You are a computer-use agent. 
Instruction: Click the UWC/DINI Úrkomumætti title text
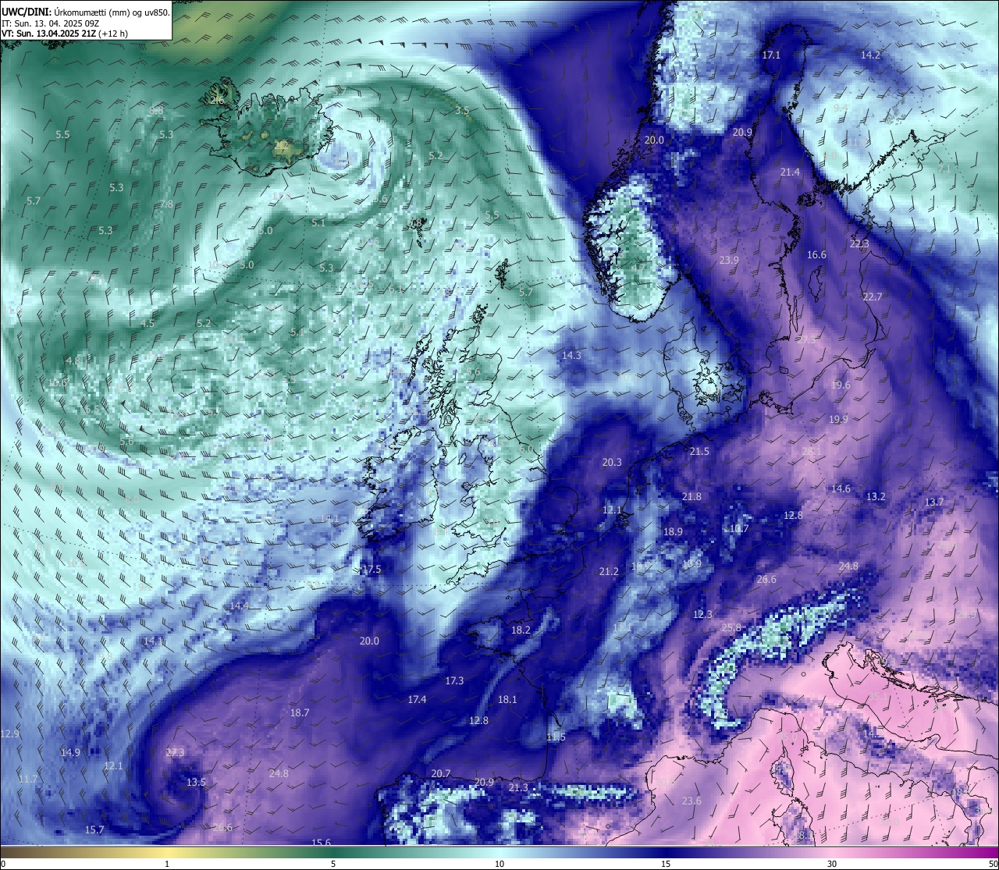point(85,12)
